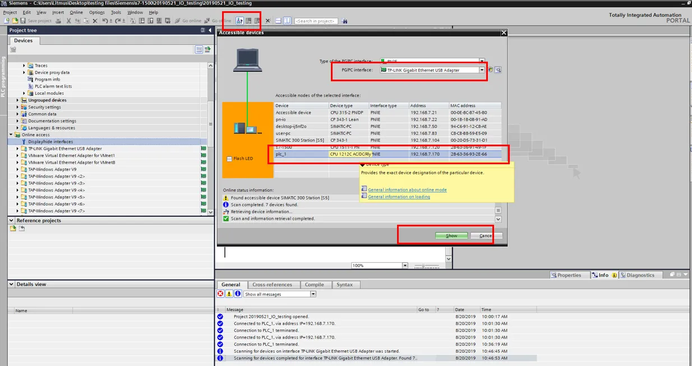Select PLC alarm text lists item
692x366 pixels.
pos(53,86)
